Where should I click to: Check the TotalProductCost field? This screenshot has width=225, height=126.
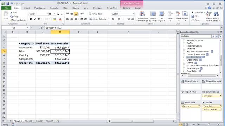(184, 46)
